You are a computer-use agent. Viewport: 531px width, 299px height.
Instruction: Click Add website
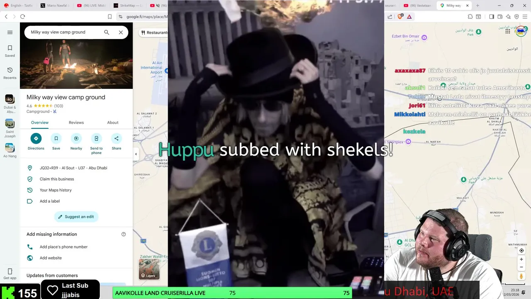pyautogui.click(x=76, y=258)
